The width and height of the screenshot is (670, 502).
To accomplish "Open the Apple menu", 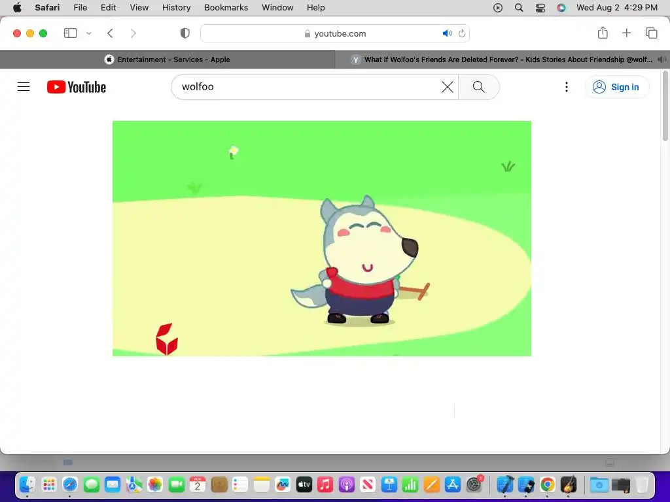I will [17, 8].
